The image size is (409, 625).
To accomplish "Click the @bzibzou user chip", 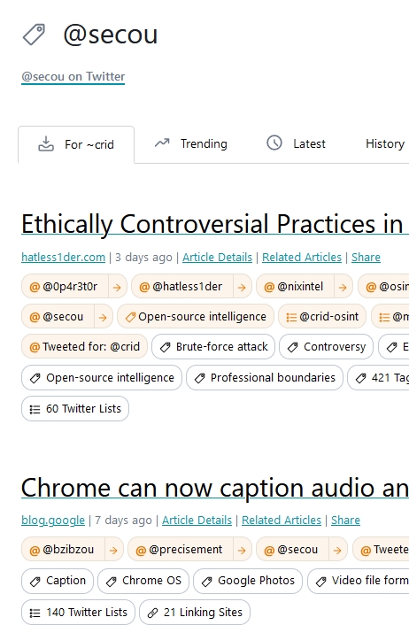I will coord(63,550).
